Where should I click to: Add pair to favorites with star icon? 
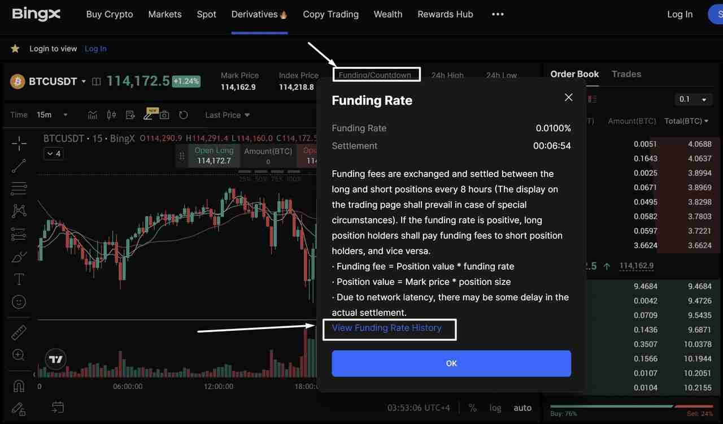pyautogui.click(x=15, y=49)
